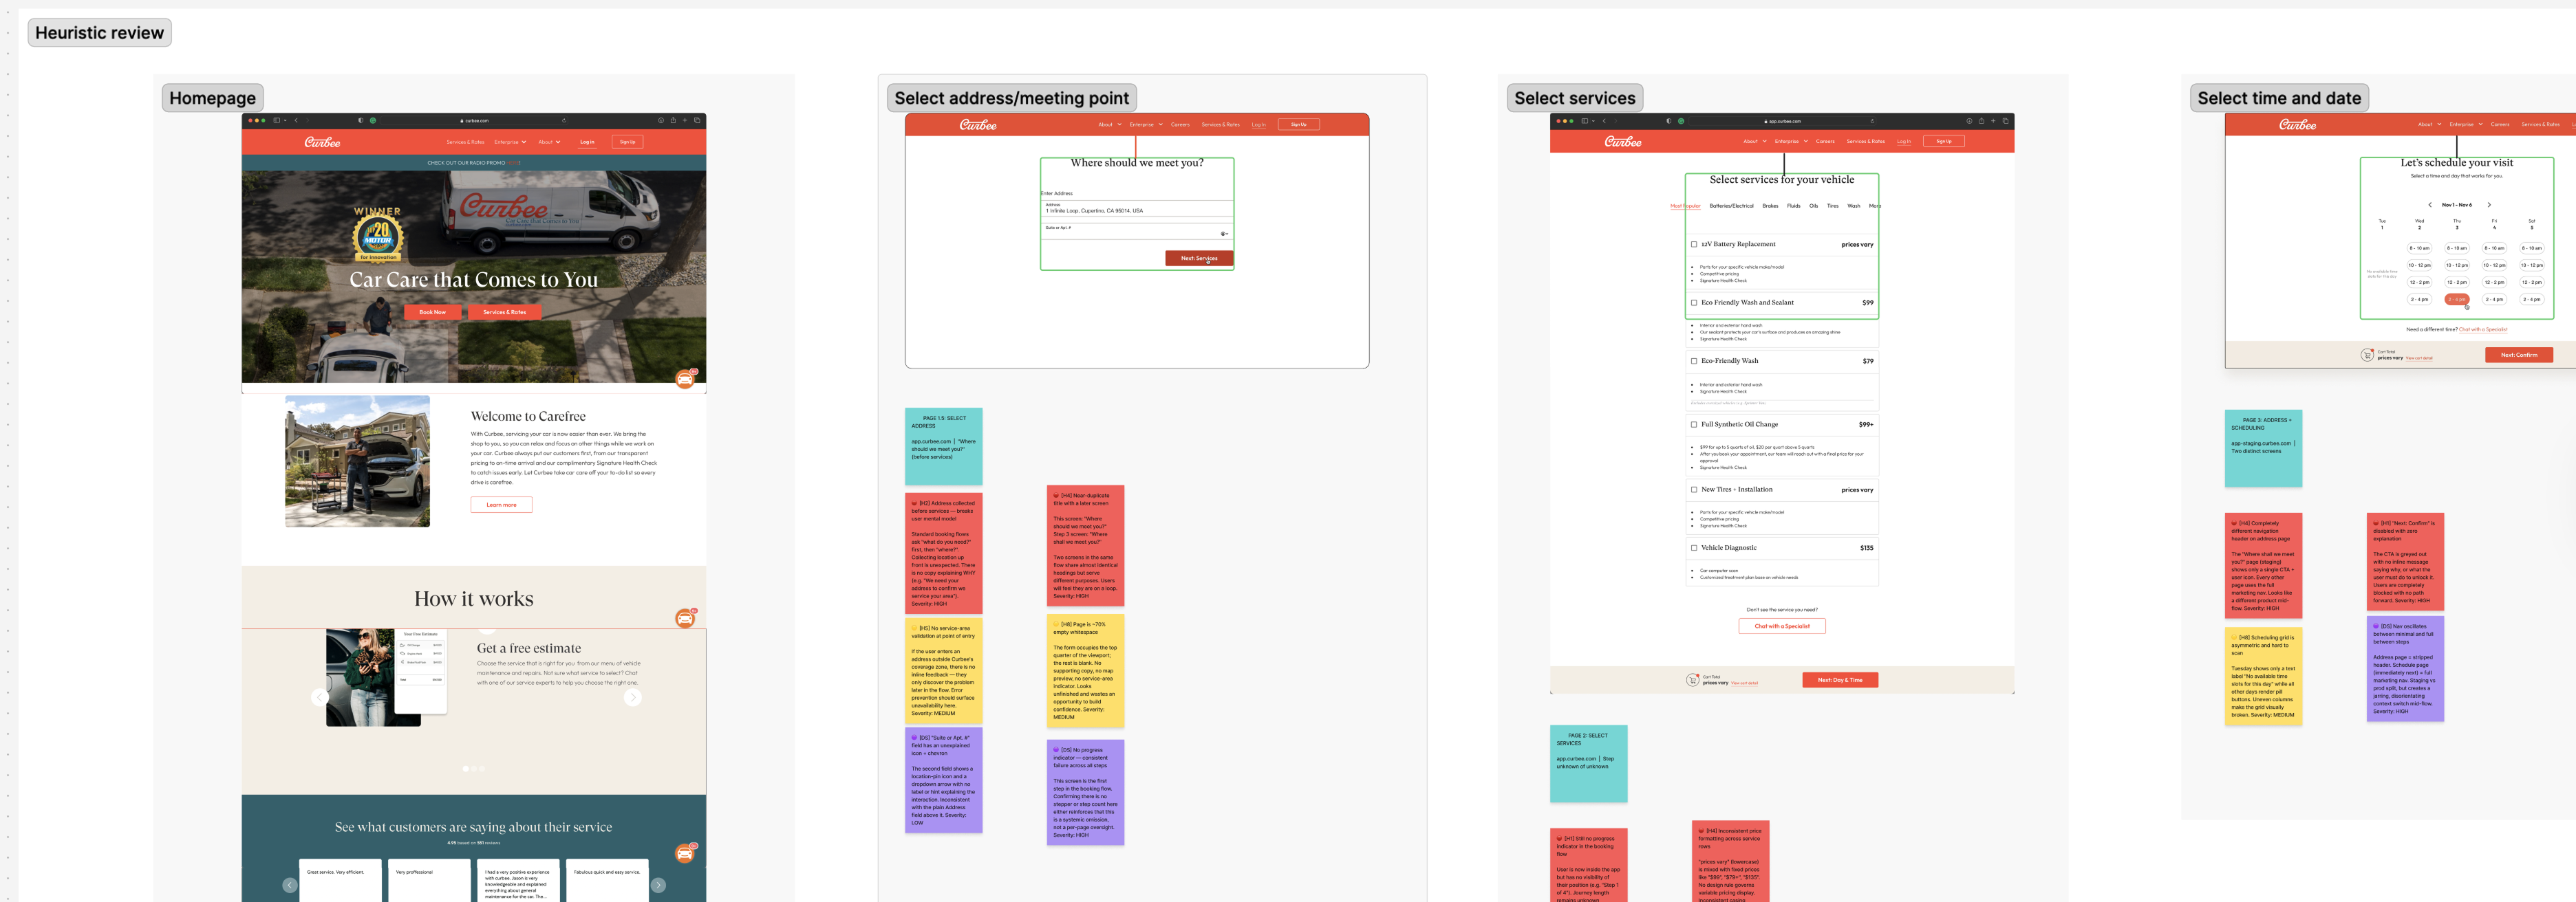The height and width of the screenshot is (902, 2576).
Task: Click the next week arrow beside Nov 1 - Nov 6
Action: (2489, 205)
